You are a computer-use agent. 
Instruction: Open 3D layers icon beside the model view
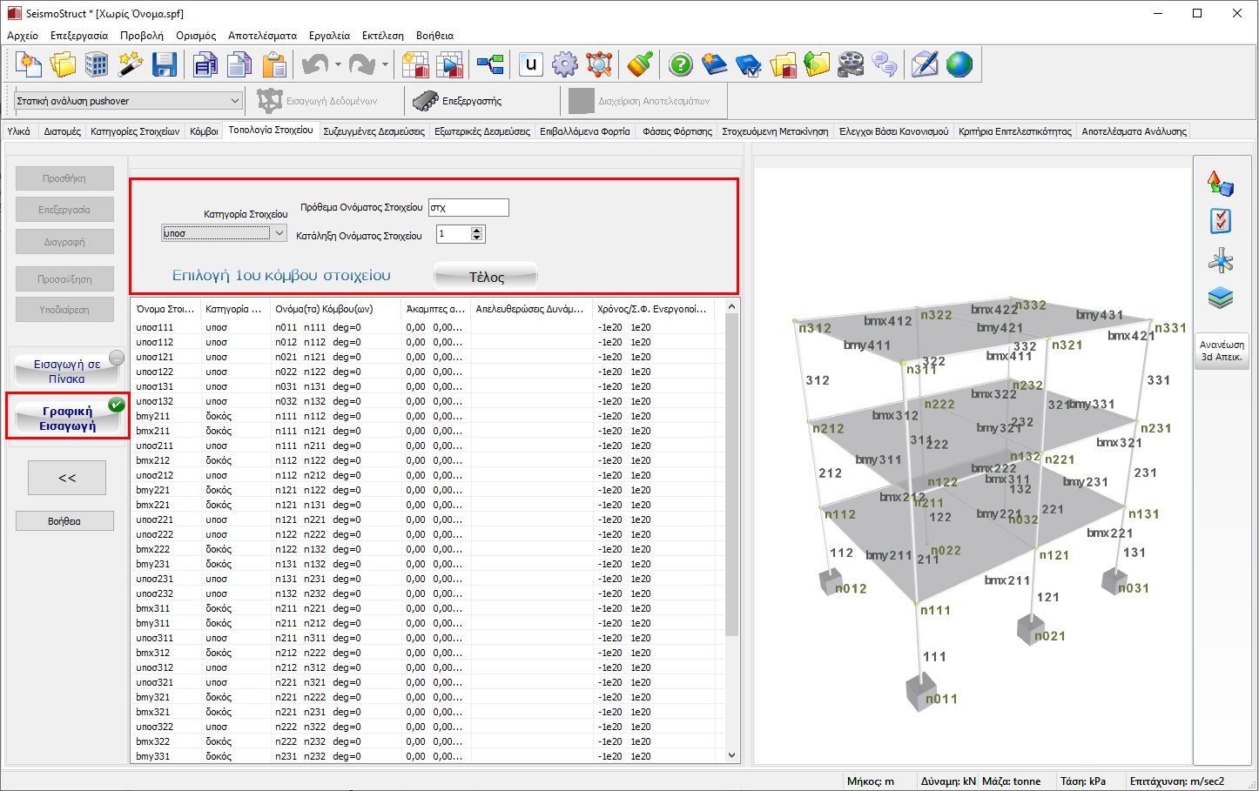point(1221,298)
